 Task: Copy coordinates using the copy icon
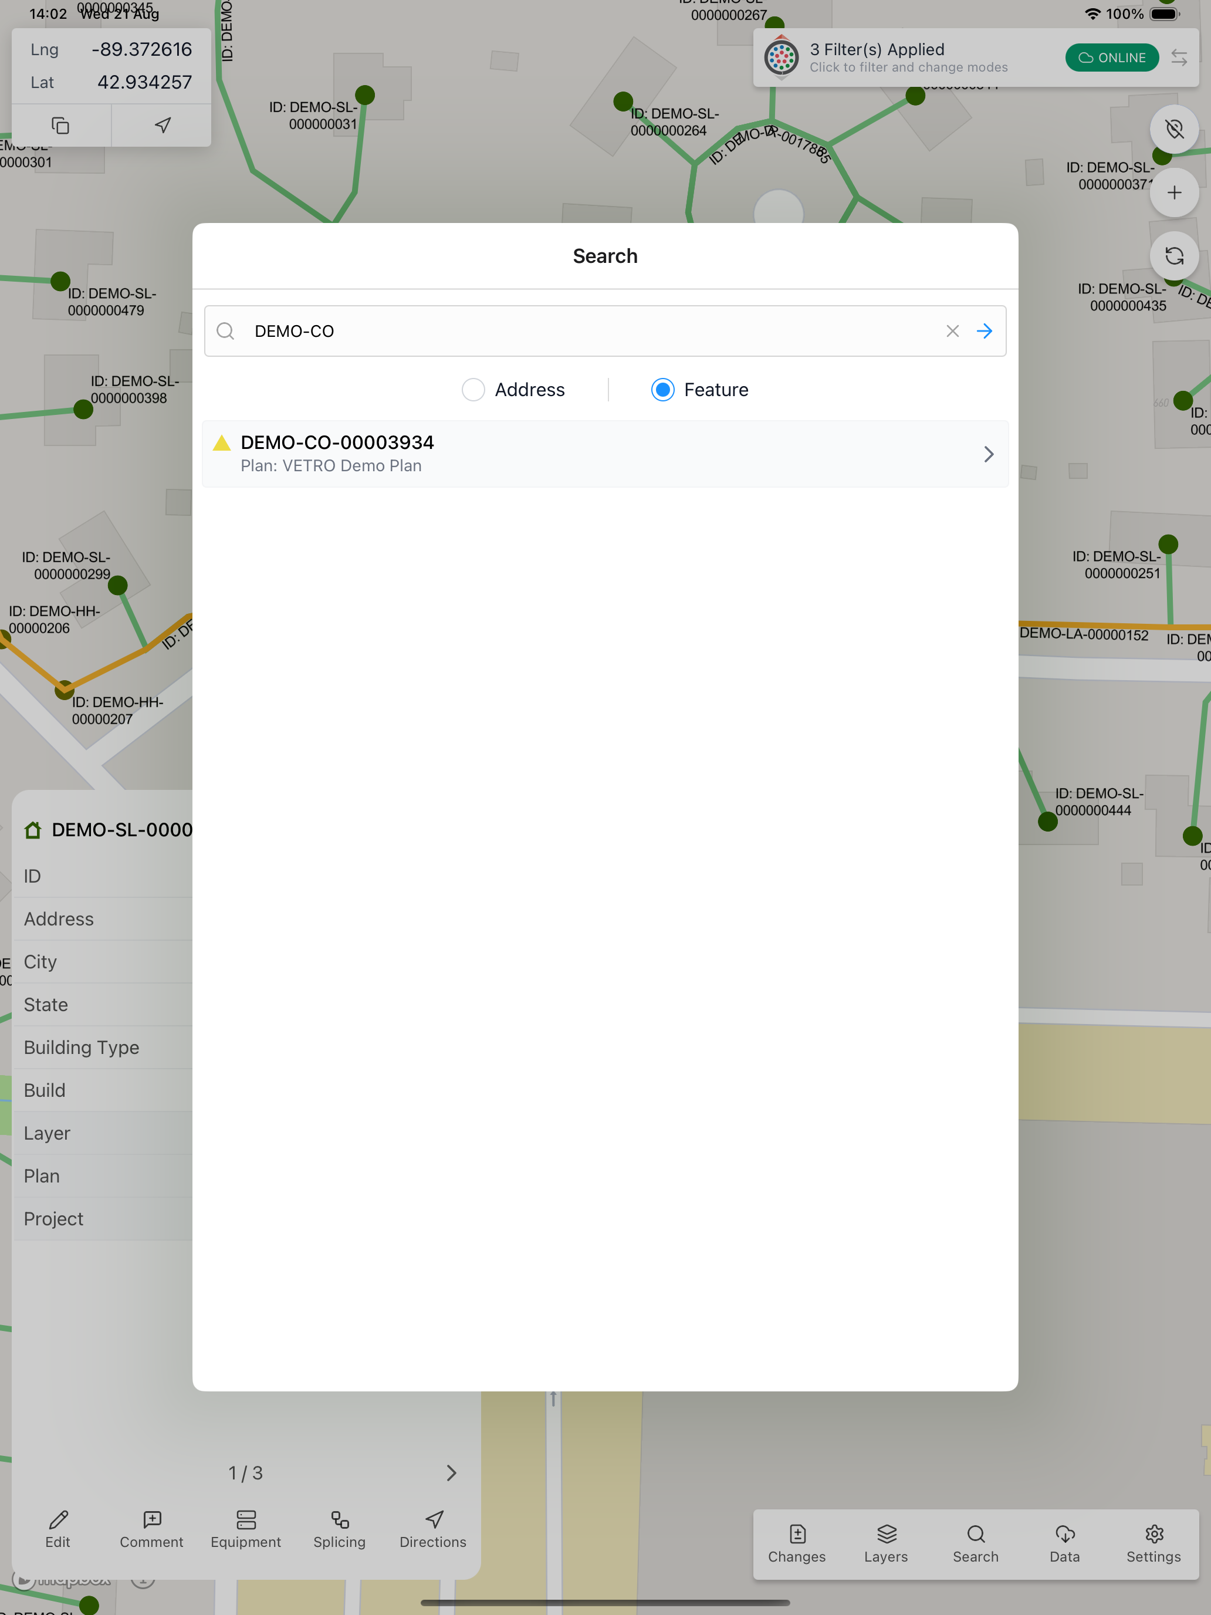point(60,126)
